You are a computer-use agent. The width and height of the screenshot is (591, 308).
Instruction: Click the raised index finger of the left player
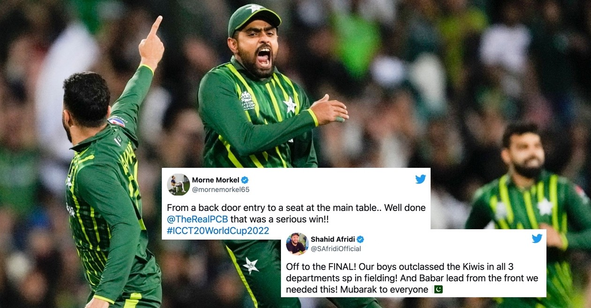point(155,26)
